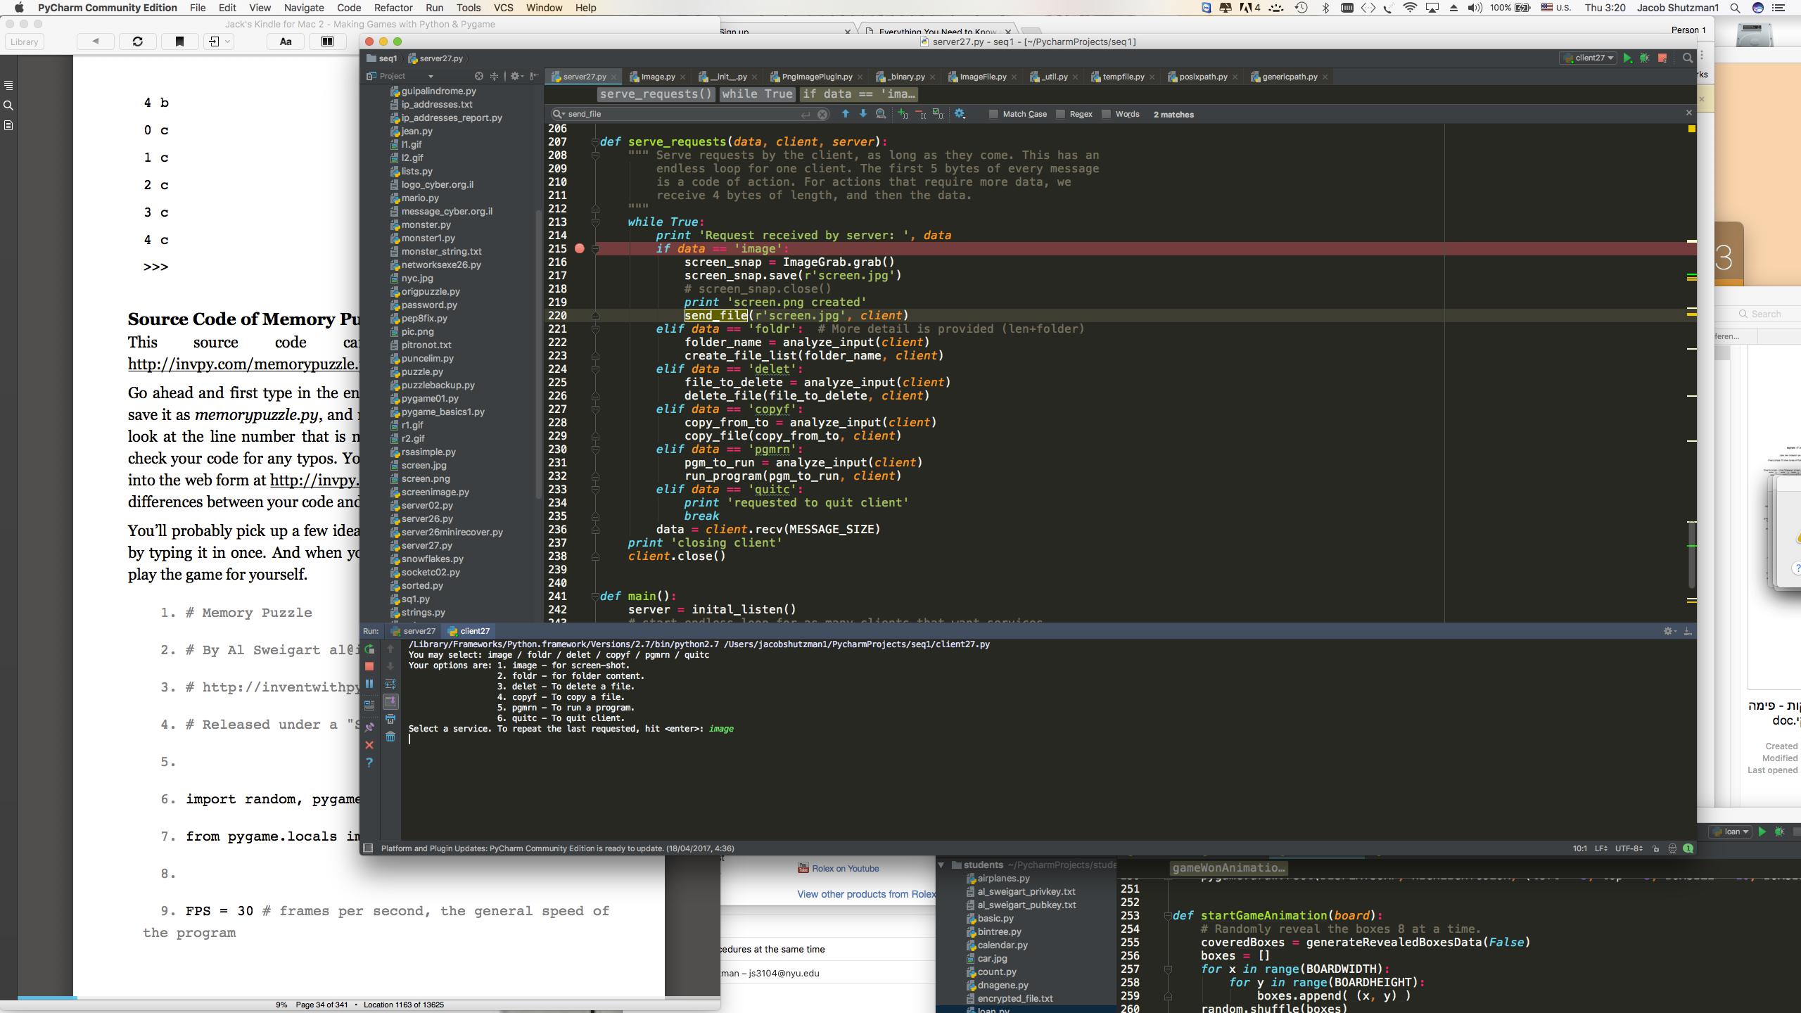
Task: Rerun client27 in Run panel
Action: pos(369,649)
